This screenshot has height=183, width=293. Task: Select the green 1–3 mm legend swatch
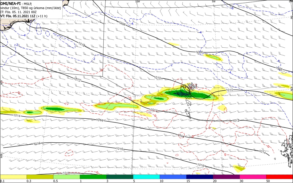coord(93,177)
